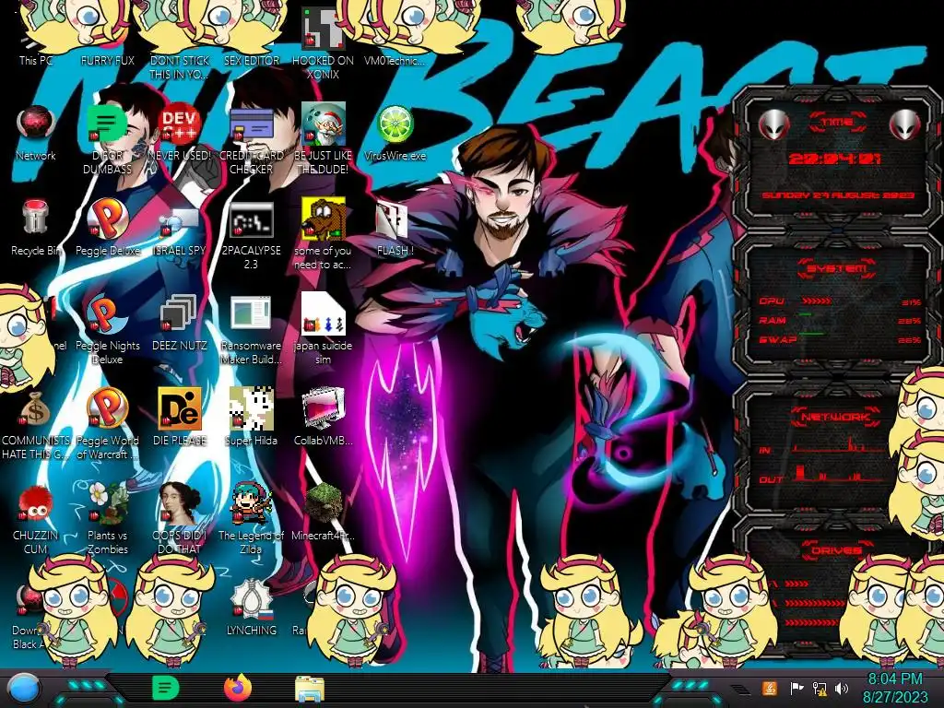Click the NETWORK header on the gadget
This screenshot has height=708, width=944.
835,417
